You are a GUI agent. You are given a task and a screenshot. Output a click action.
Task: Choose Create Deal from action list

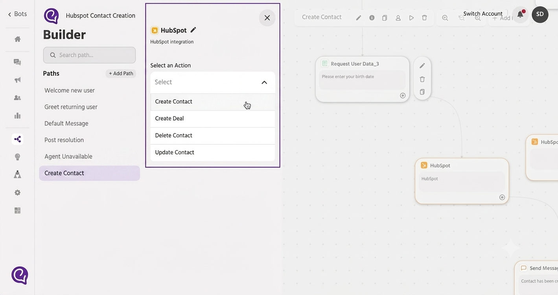(212, 118)
